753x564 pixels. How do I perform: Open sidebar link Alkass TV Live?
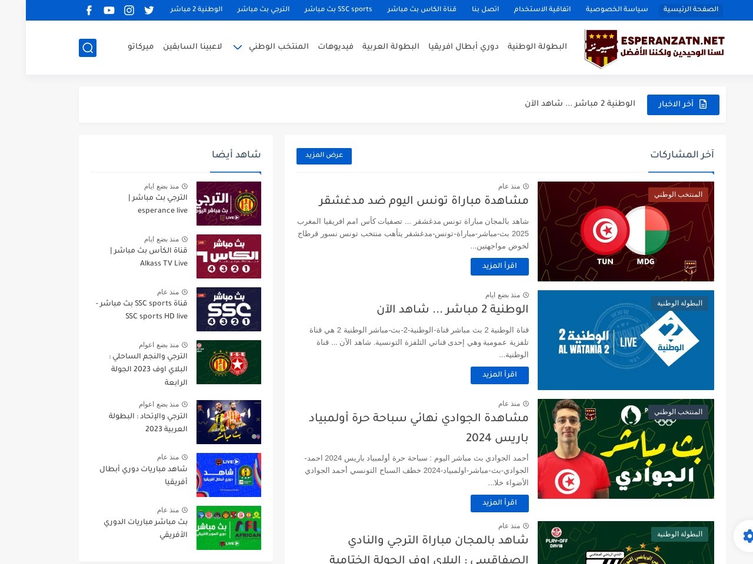pos(149,257)
